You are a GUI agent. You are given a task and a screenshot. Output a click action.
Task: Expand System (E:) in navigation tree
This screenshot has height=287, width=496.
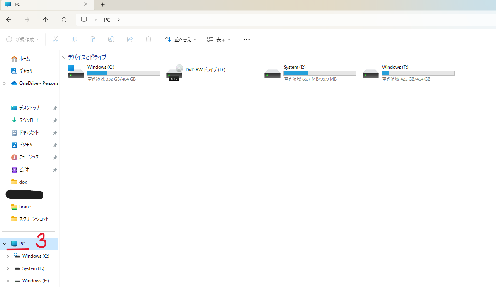click(x=7, y=268)
